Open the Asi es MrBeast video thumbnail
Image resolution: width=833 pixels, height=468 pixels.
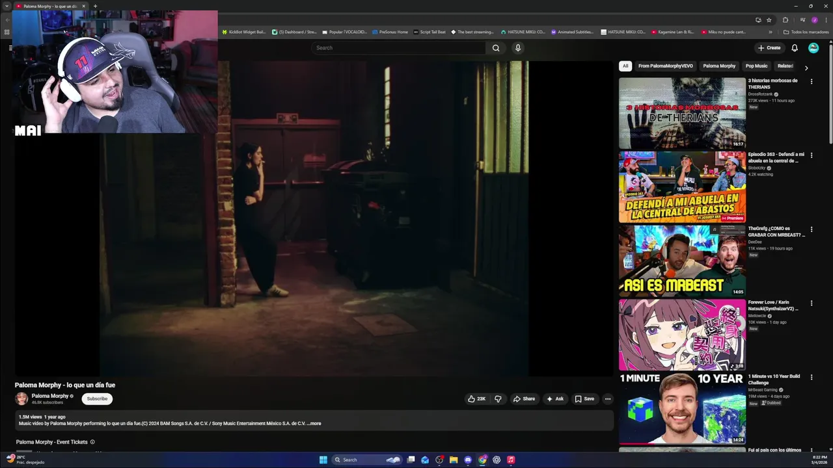682,261
